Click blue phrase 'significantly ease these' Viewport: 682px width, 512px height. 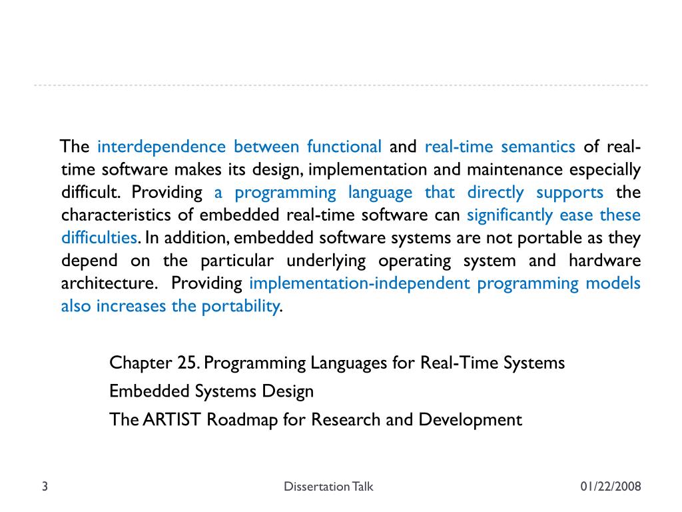[x=553, y=215]
